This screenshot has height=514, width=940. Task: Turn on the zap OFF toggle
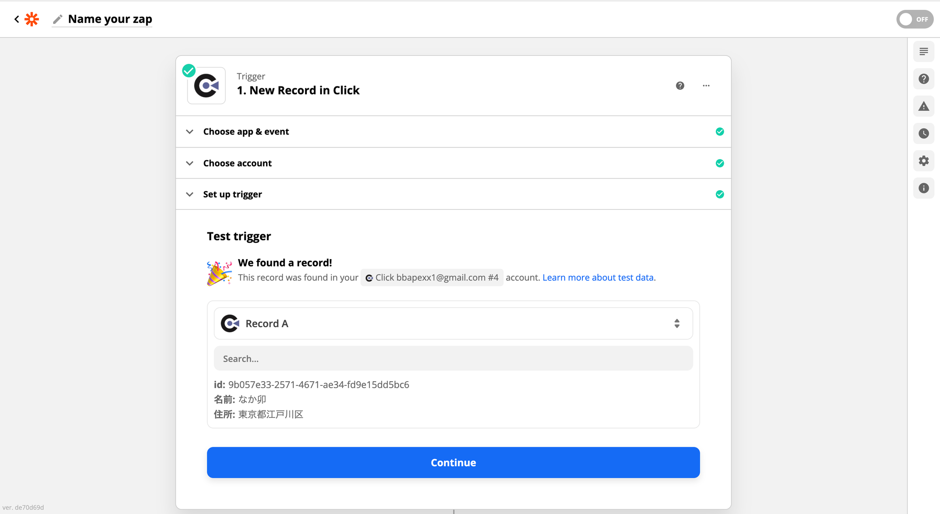tap(915, 19)
